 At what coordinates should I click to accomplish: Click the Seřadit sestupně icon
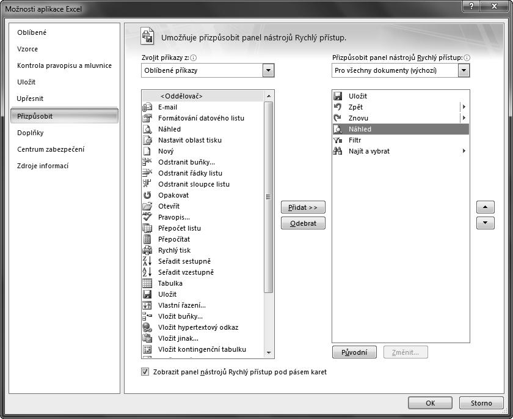click(x=147, y=261)
